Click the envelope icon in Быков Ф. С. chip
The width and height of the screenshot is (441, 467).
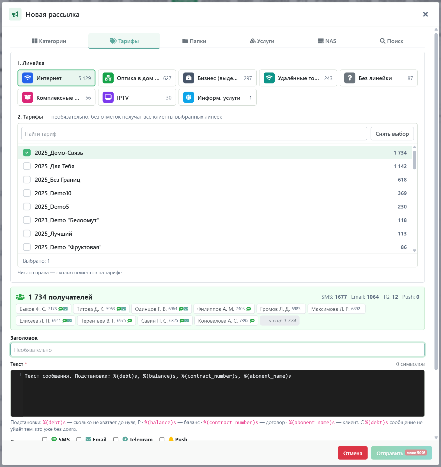[x=66, y=309]
